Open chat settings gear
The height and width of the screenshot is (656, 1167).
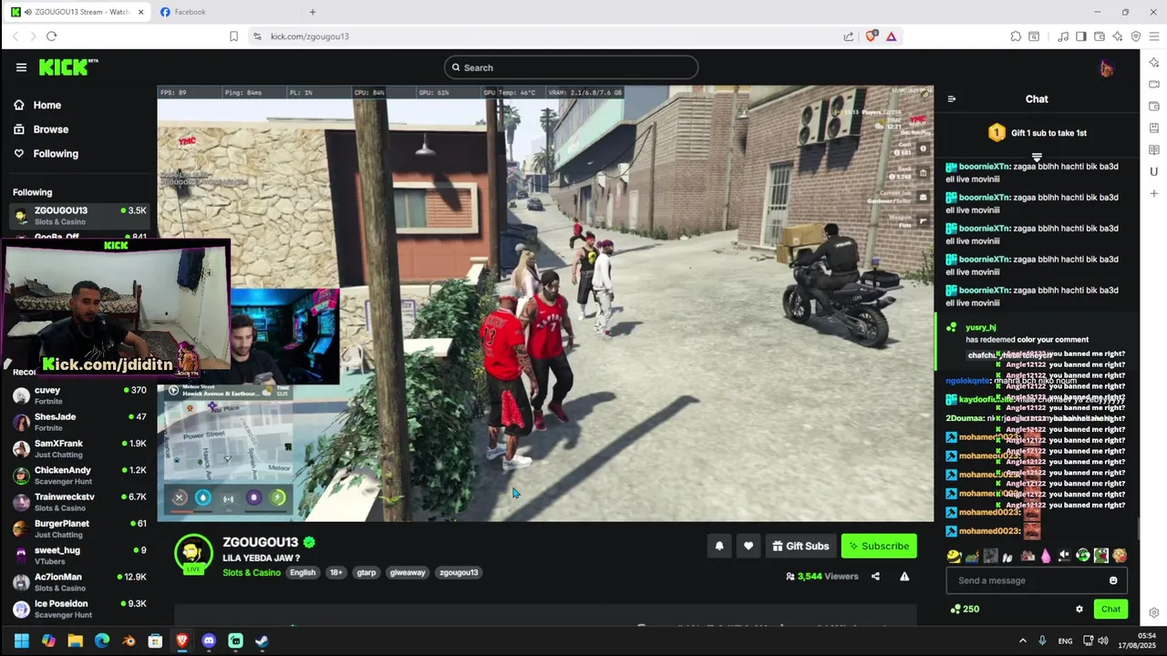coord(1079,610)
